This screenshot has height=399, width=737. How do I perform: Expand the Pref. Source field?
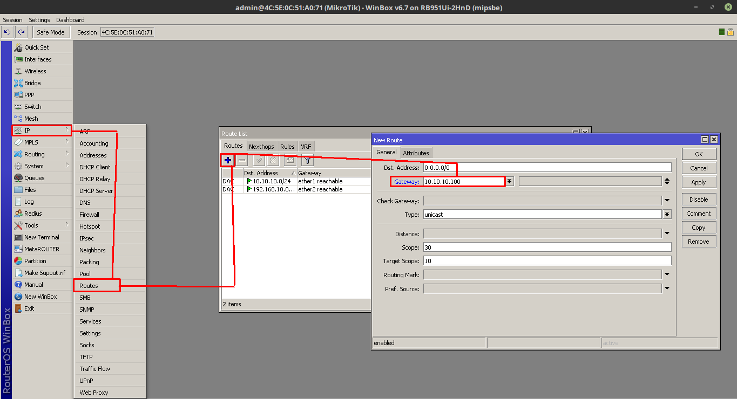coord(667,288)
